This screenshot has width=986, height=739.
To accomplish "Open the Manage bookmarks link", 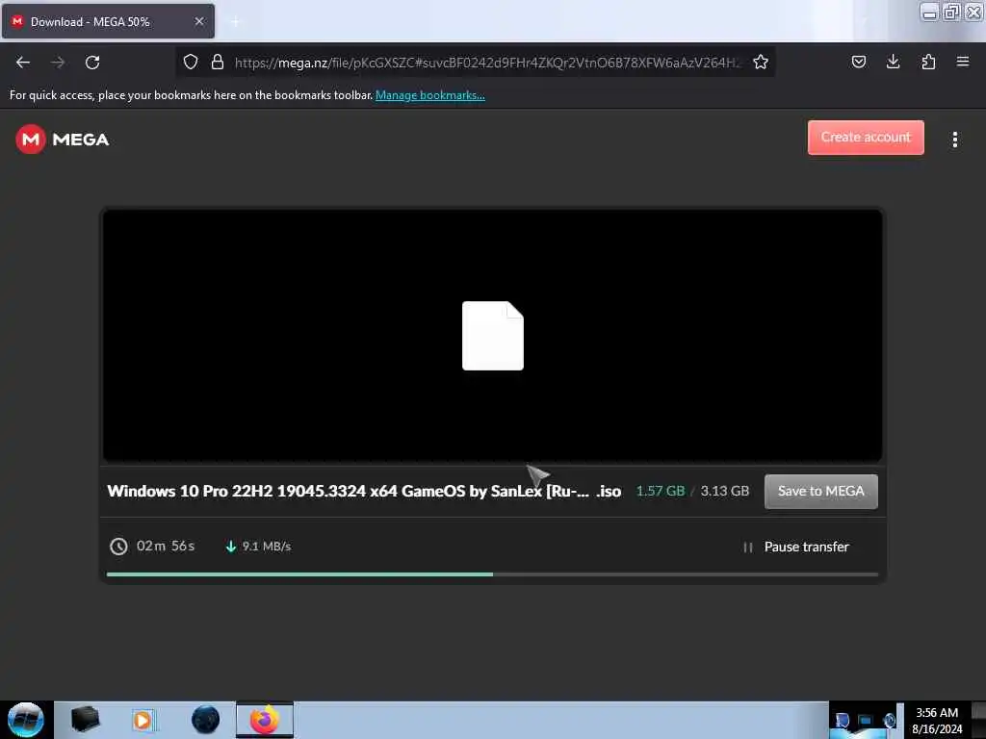I will [430, 95].
